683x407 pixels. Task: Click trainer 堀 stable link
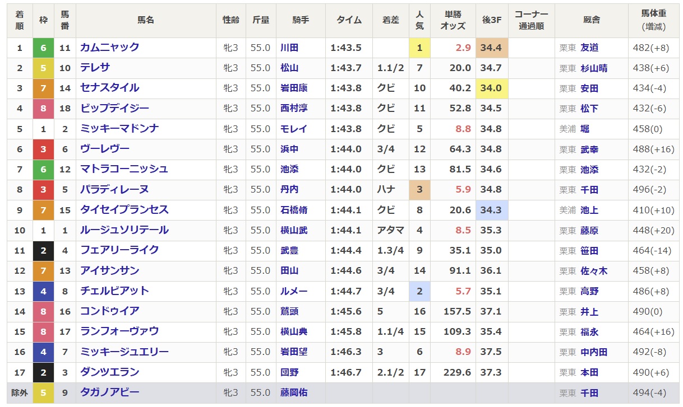(585, 129)
